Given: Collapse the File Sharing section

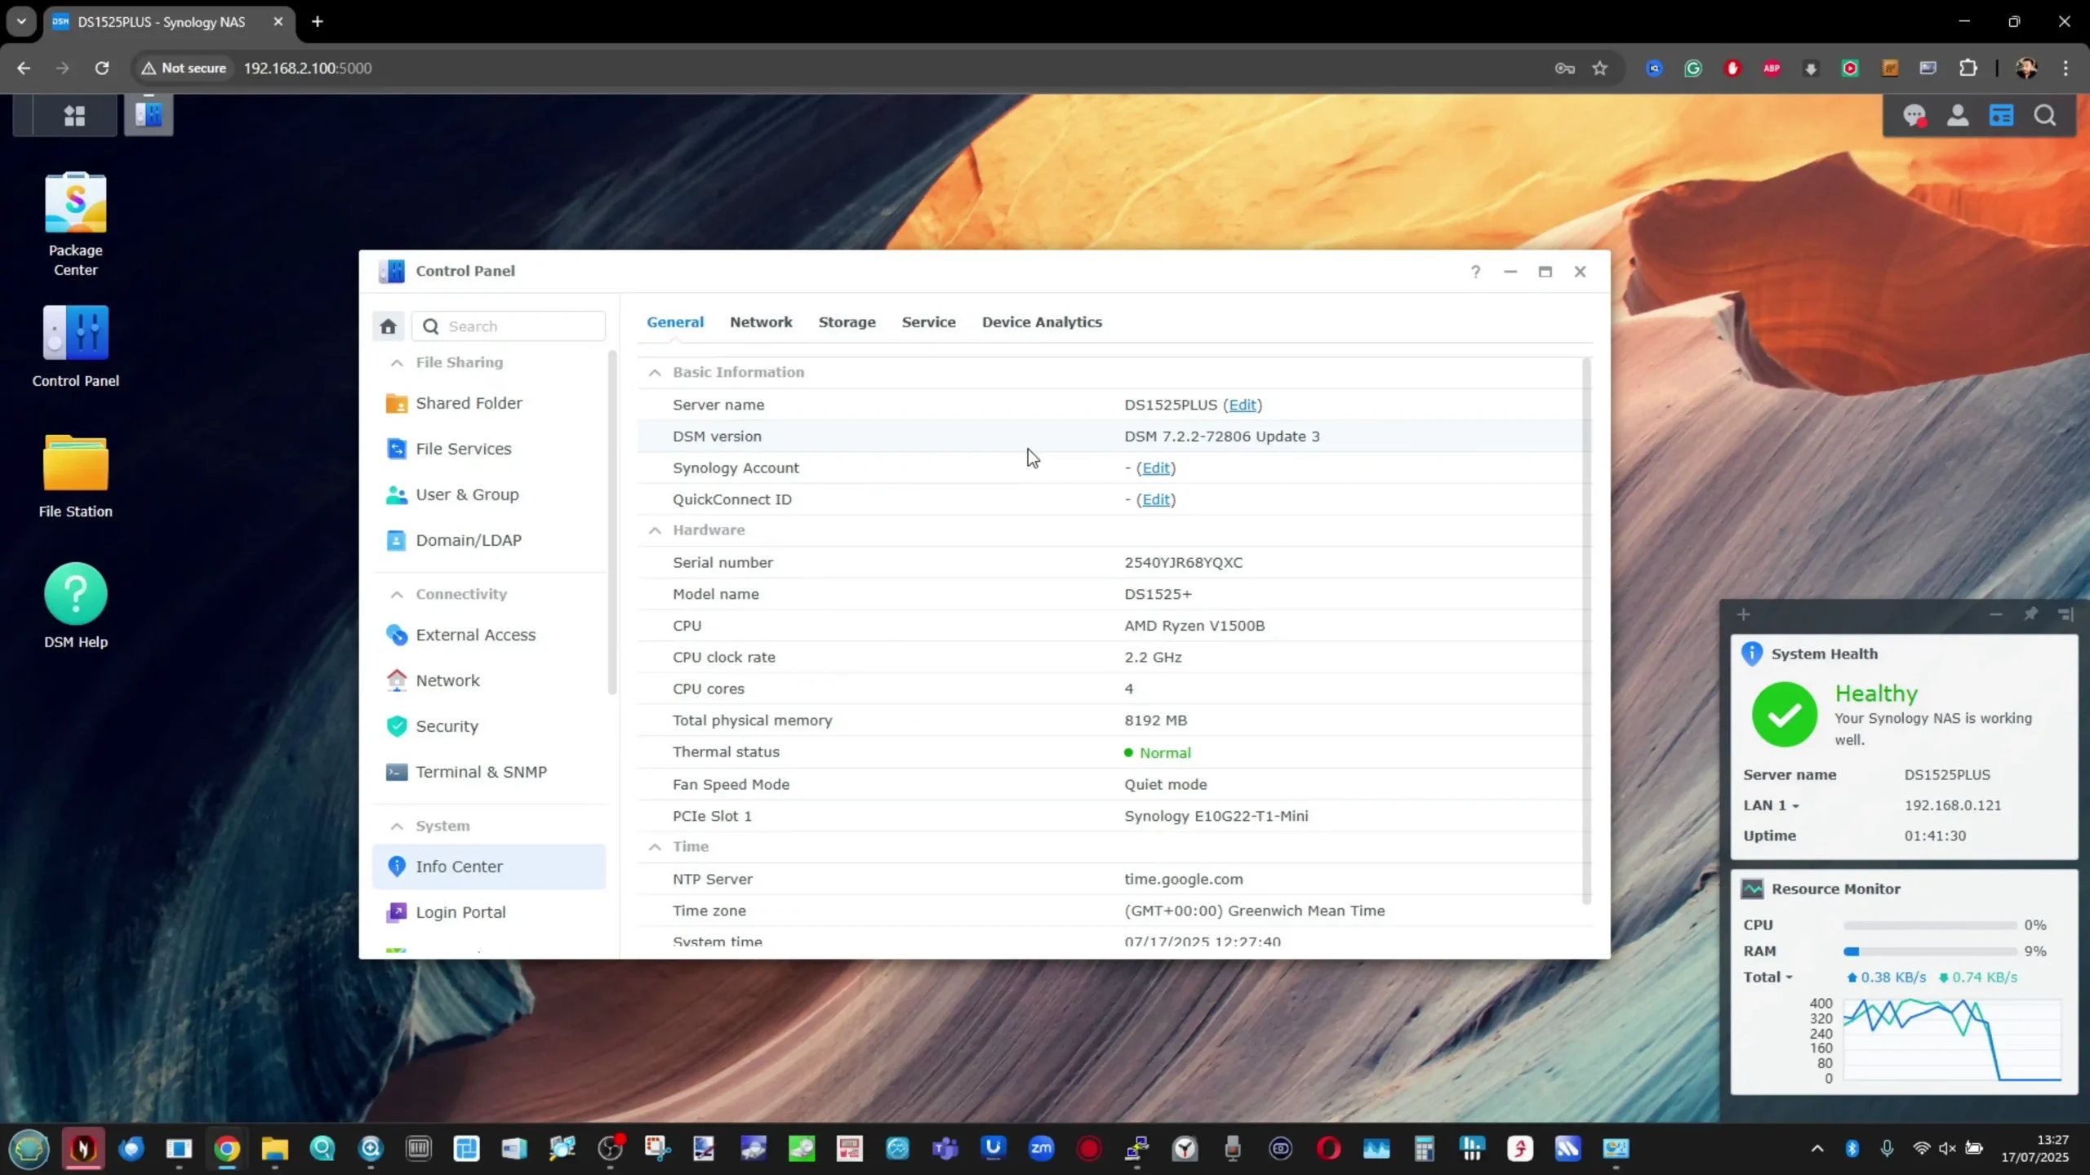Looking at the screenshot, I should [x=397, y=362].
